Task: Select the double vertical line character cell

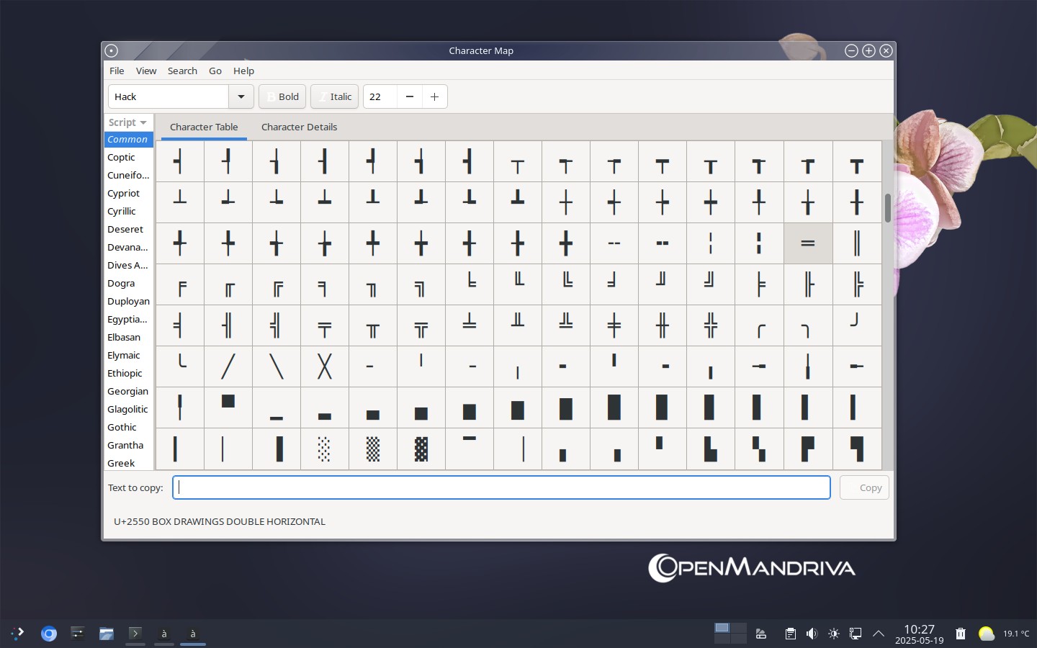Action: [857, 243]
